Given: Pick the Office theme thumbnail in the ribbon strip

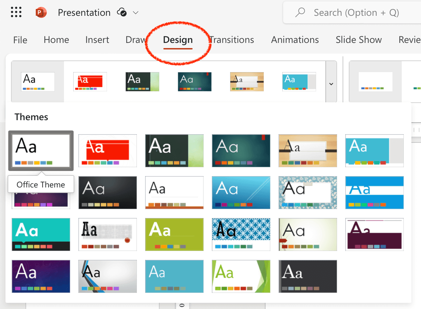Looking at the screenshot, I should pos(38,82).
